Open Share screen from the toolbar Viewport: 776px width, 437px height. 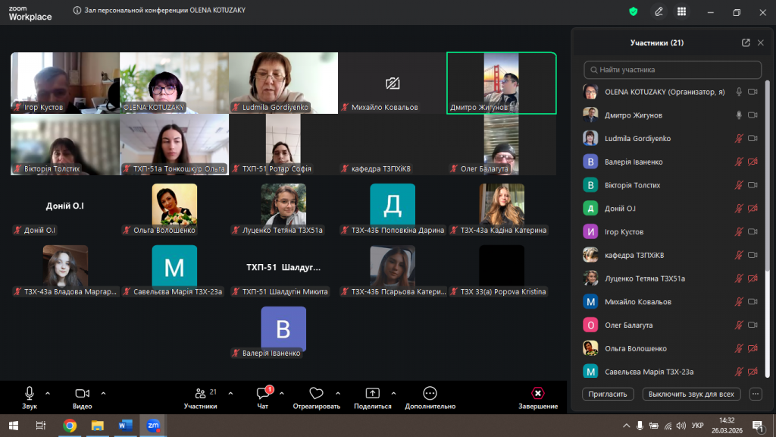click(x=372, y=397)
